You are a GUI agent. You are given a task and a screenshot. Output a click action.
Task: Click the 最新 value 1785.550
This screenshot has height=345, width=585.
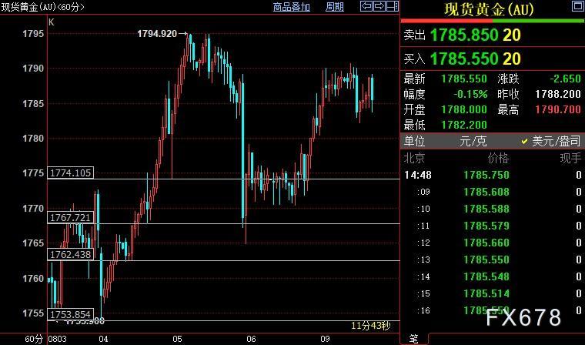coord(463,79)
